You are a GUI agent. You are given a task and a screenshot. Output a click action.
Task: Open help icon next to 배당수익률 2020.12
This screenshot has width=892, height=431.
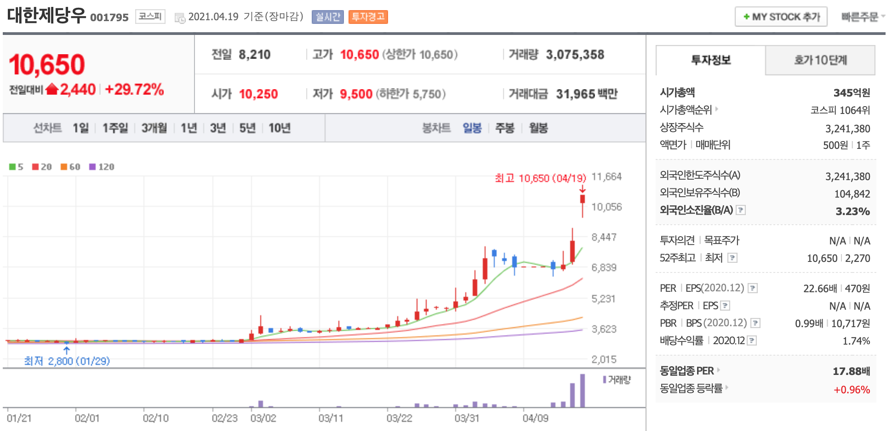(752, 340)
